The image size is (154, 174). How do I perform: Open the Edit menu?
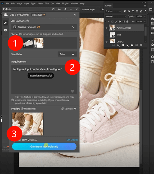click(x=13, y=3)
